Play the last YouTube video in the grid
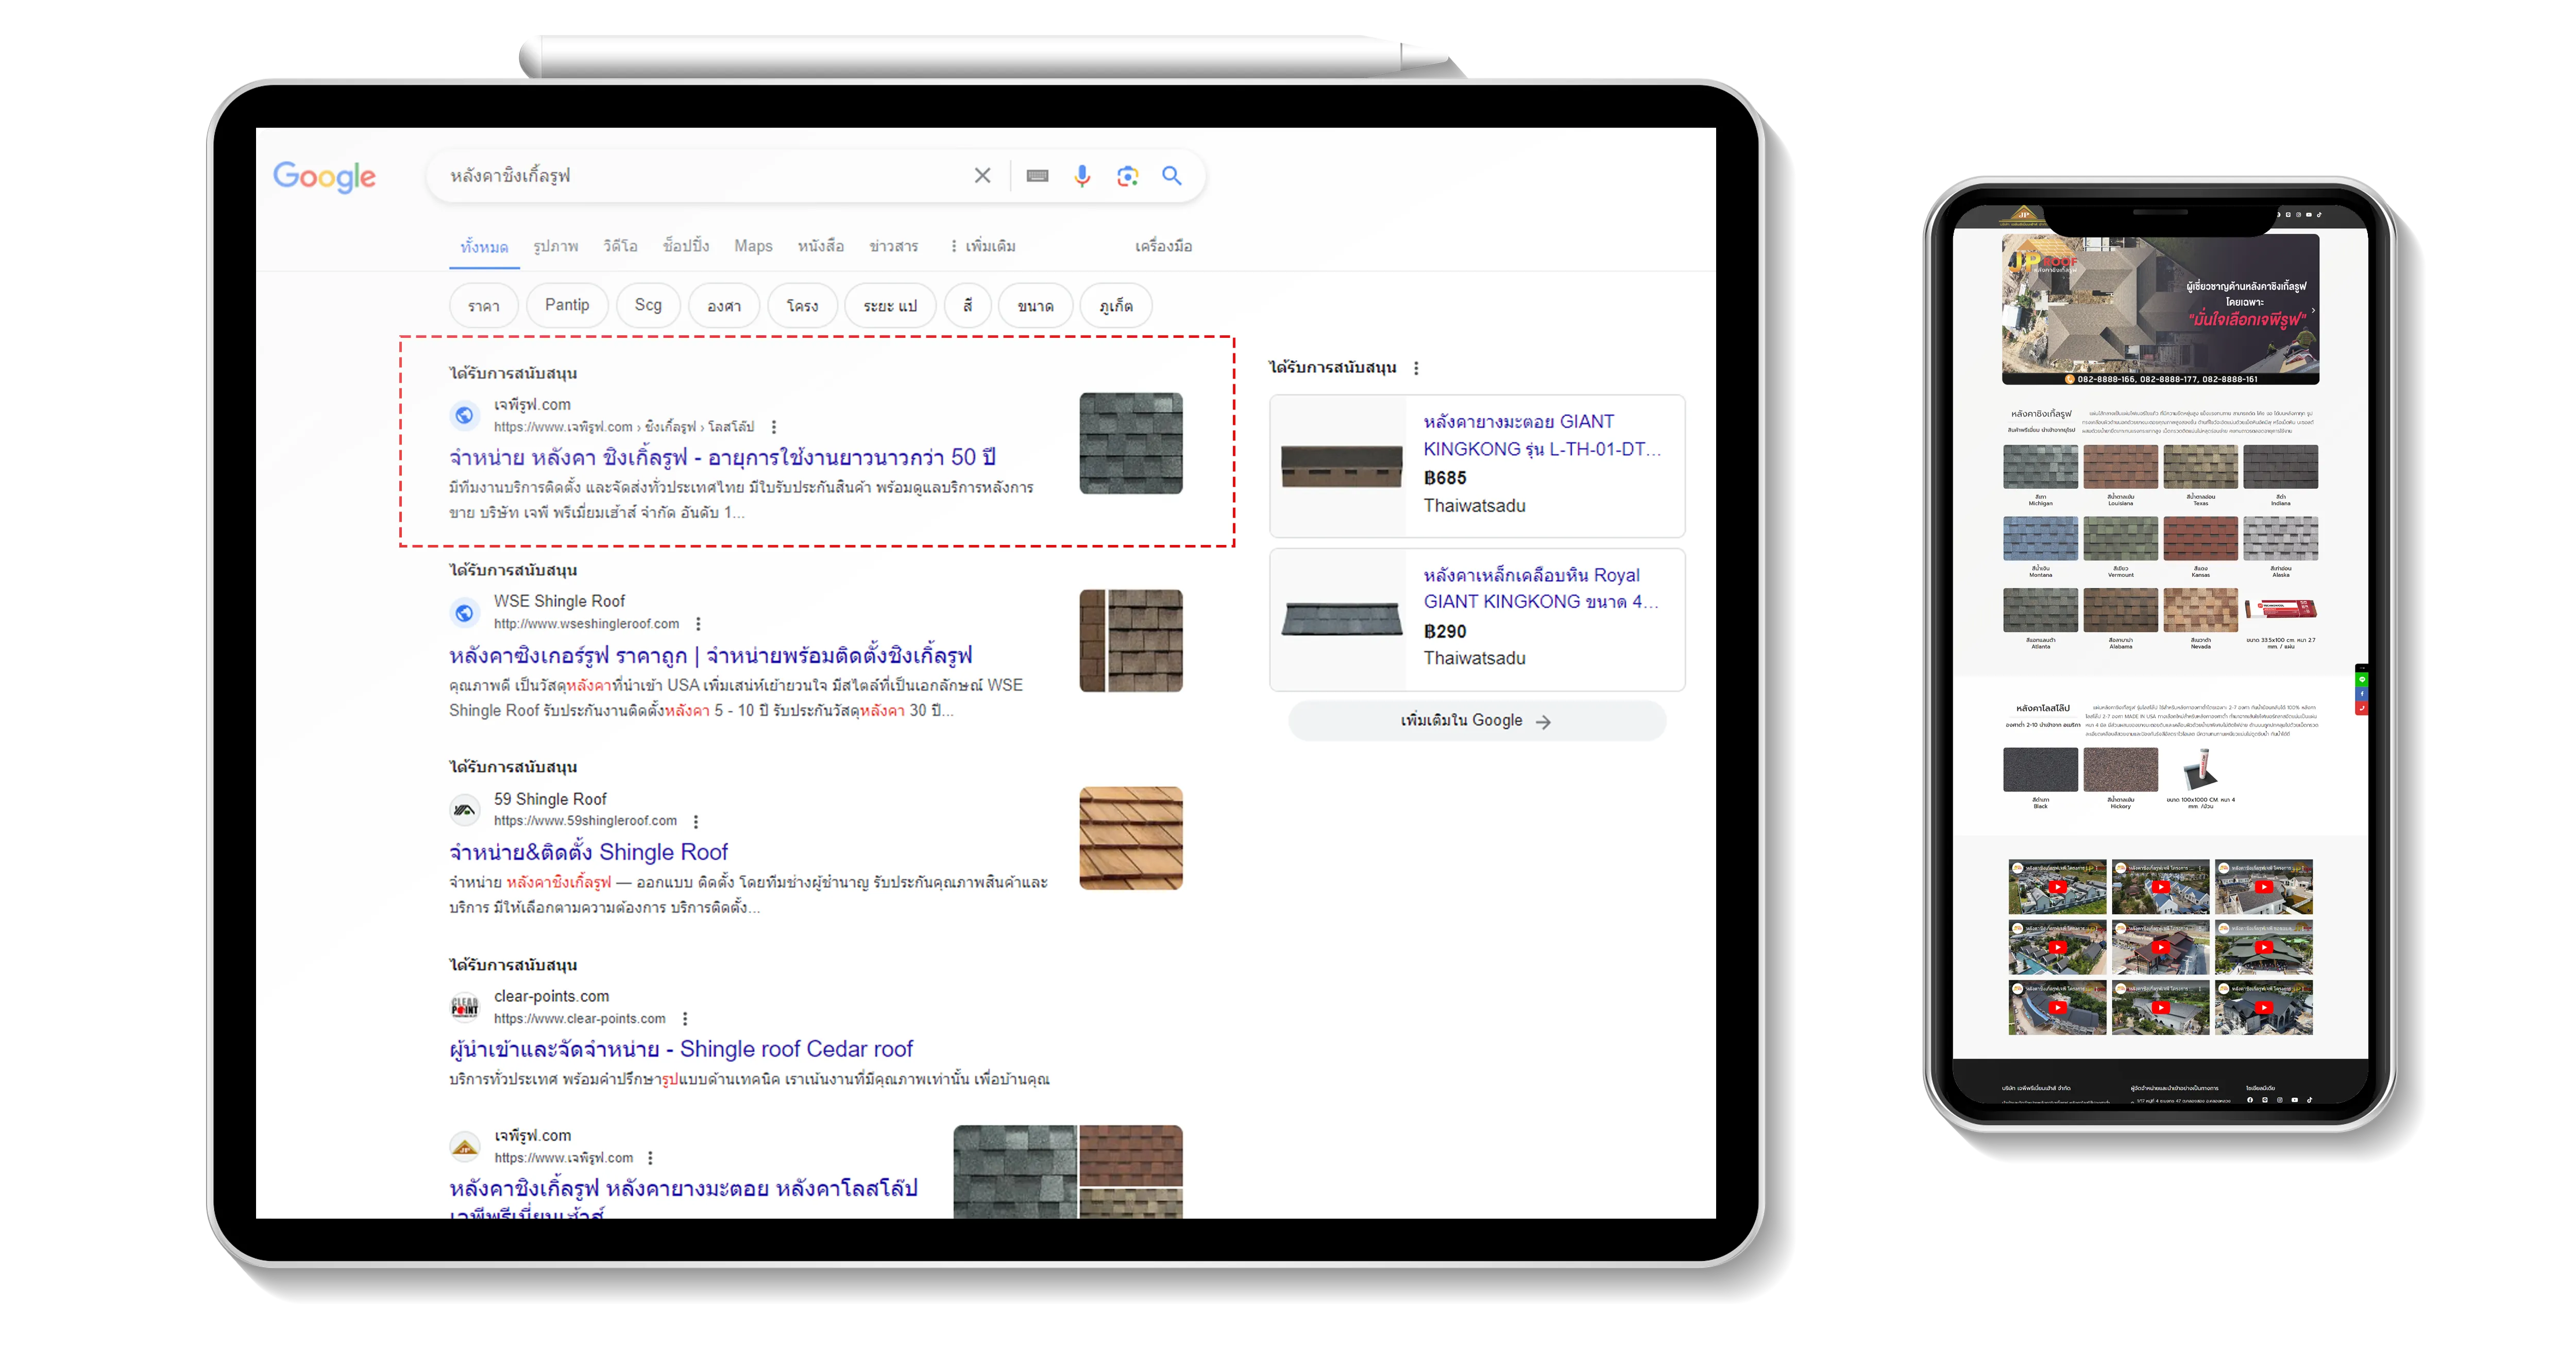This screenshot has height=1351, width=2576. click(x=2264, y=1007)
